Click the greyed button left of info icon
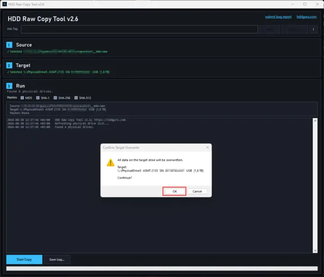Viewport: 324px width, 277px height. [x=295, y=29]
